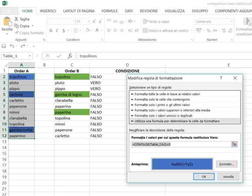Click the collapse dialog range selector icon

click(234, 144)
